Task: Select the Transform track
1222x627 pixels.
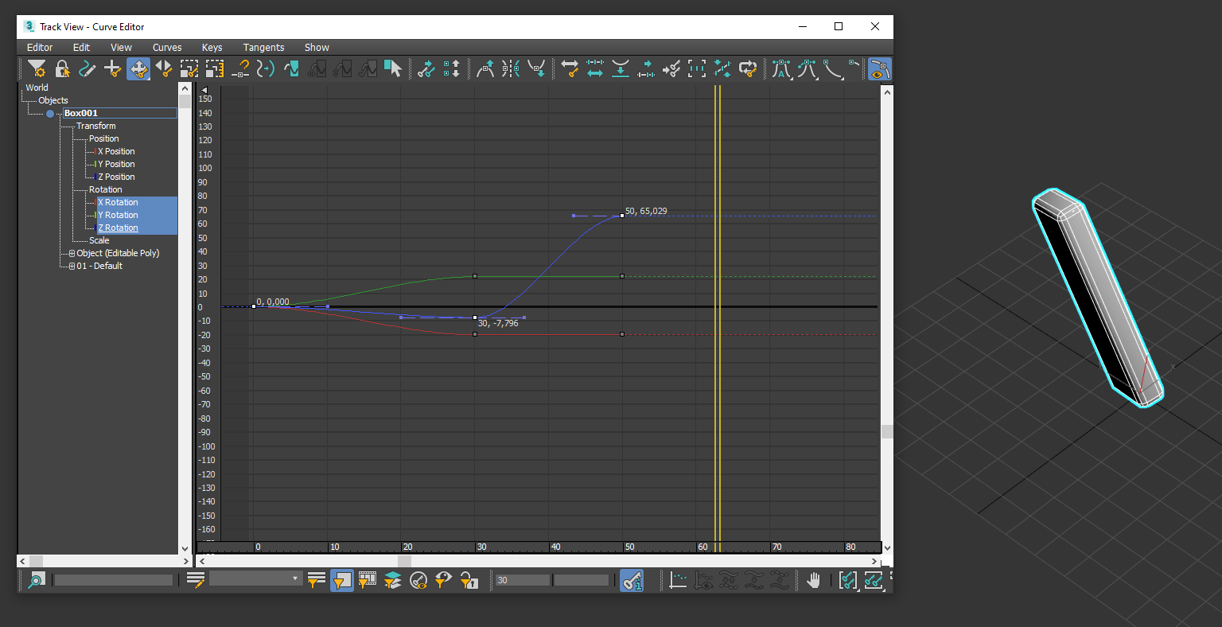Action: click(x=95, y=126)
